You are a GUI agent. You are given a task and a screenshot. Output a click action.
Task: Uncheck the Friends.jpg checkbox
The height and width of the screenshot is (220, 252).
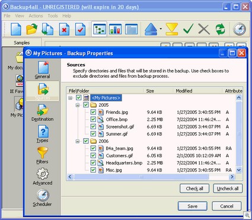[93, 112]
